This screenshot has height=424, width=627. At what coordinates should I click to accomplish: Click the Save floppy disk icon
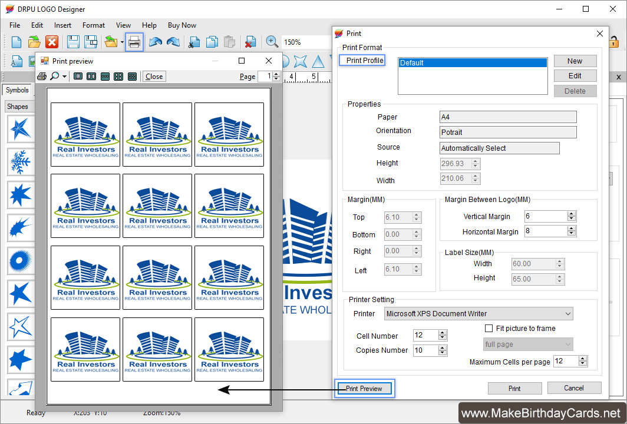[73, 42]
